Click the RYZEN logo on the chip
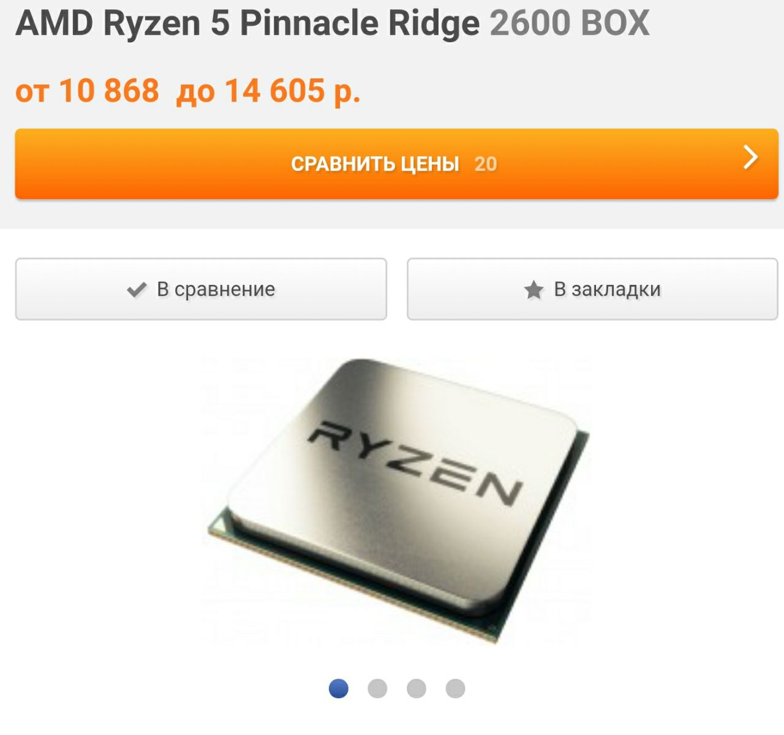This screenshot has height=735, width=784. (415, 464)
